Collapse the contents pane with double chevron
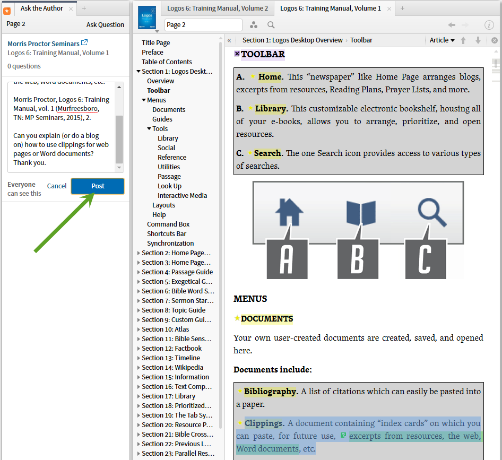 click(x=229, y=40)
